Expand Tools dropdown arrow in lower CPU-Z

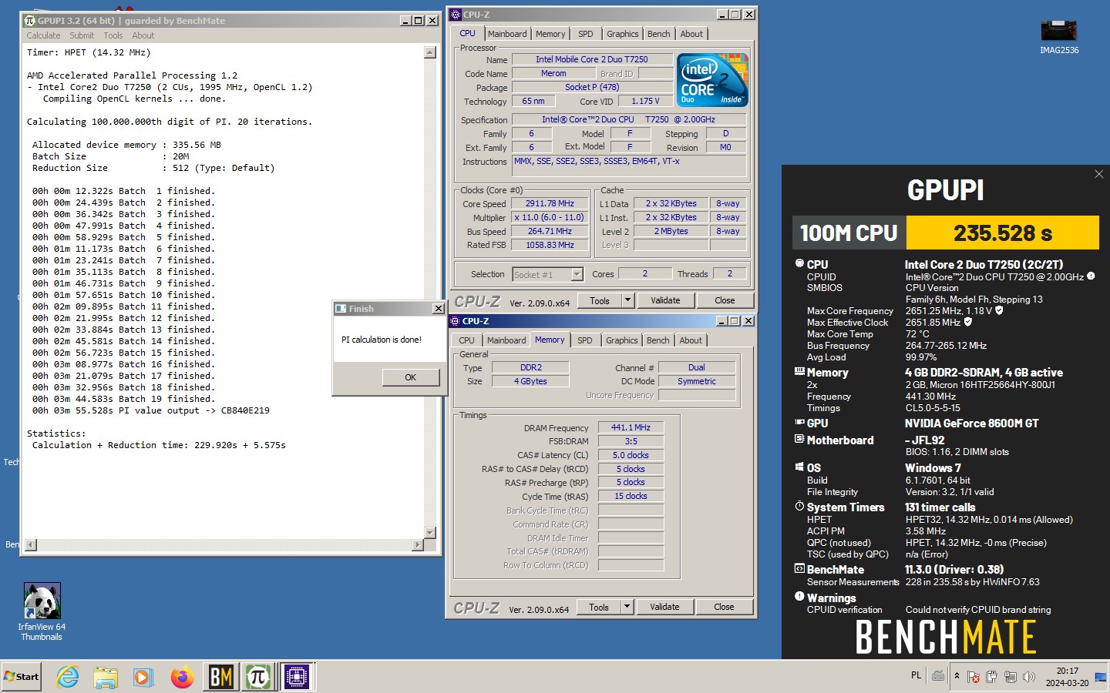click(627, 607)
